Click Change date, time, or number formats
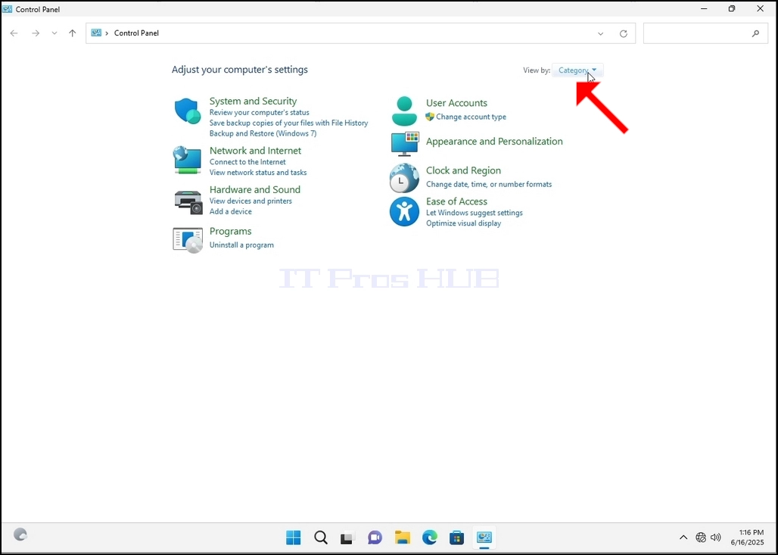This screenshot has width=778, height=555. [x=489, y=184]
